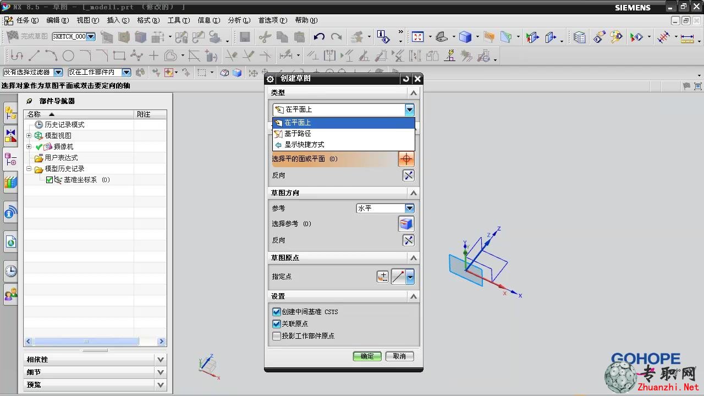This screenshot has width=704, height=396.
Task: Select the Arc sketch tool
Action: 51,56
